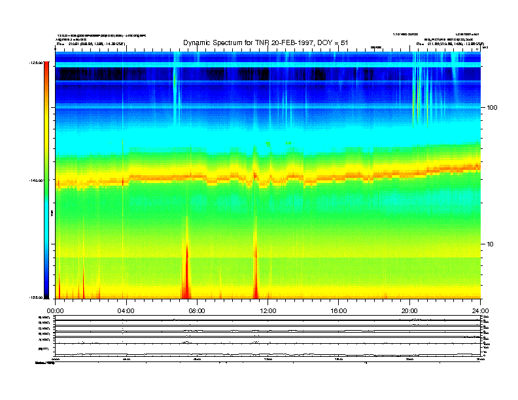Click the -125.00 color scale top label
Viewport: 518px width, 400px height.
(36, 62)
